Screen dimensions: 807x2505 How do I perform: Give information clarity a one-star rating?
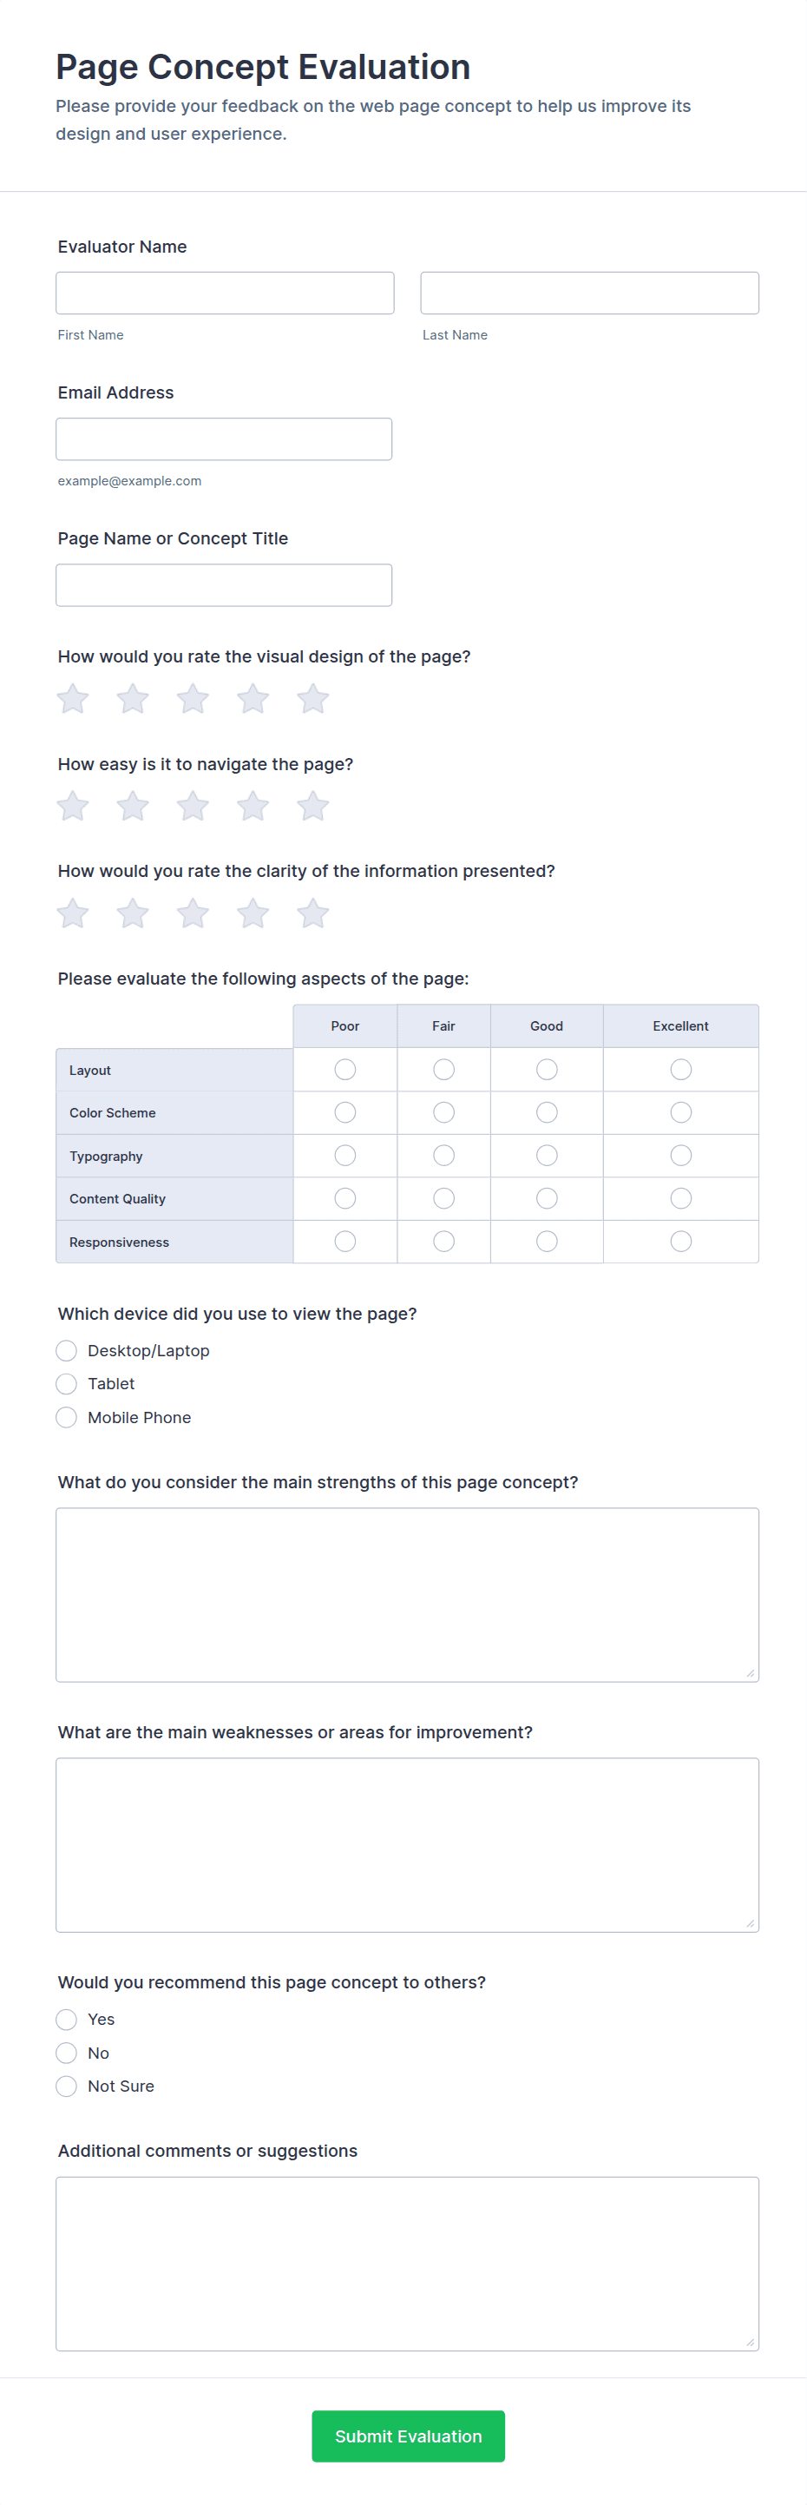pyautogui.click(x=73, y=913)
